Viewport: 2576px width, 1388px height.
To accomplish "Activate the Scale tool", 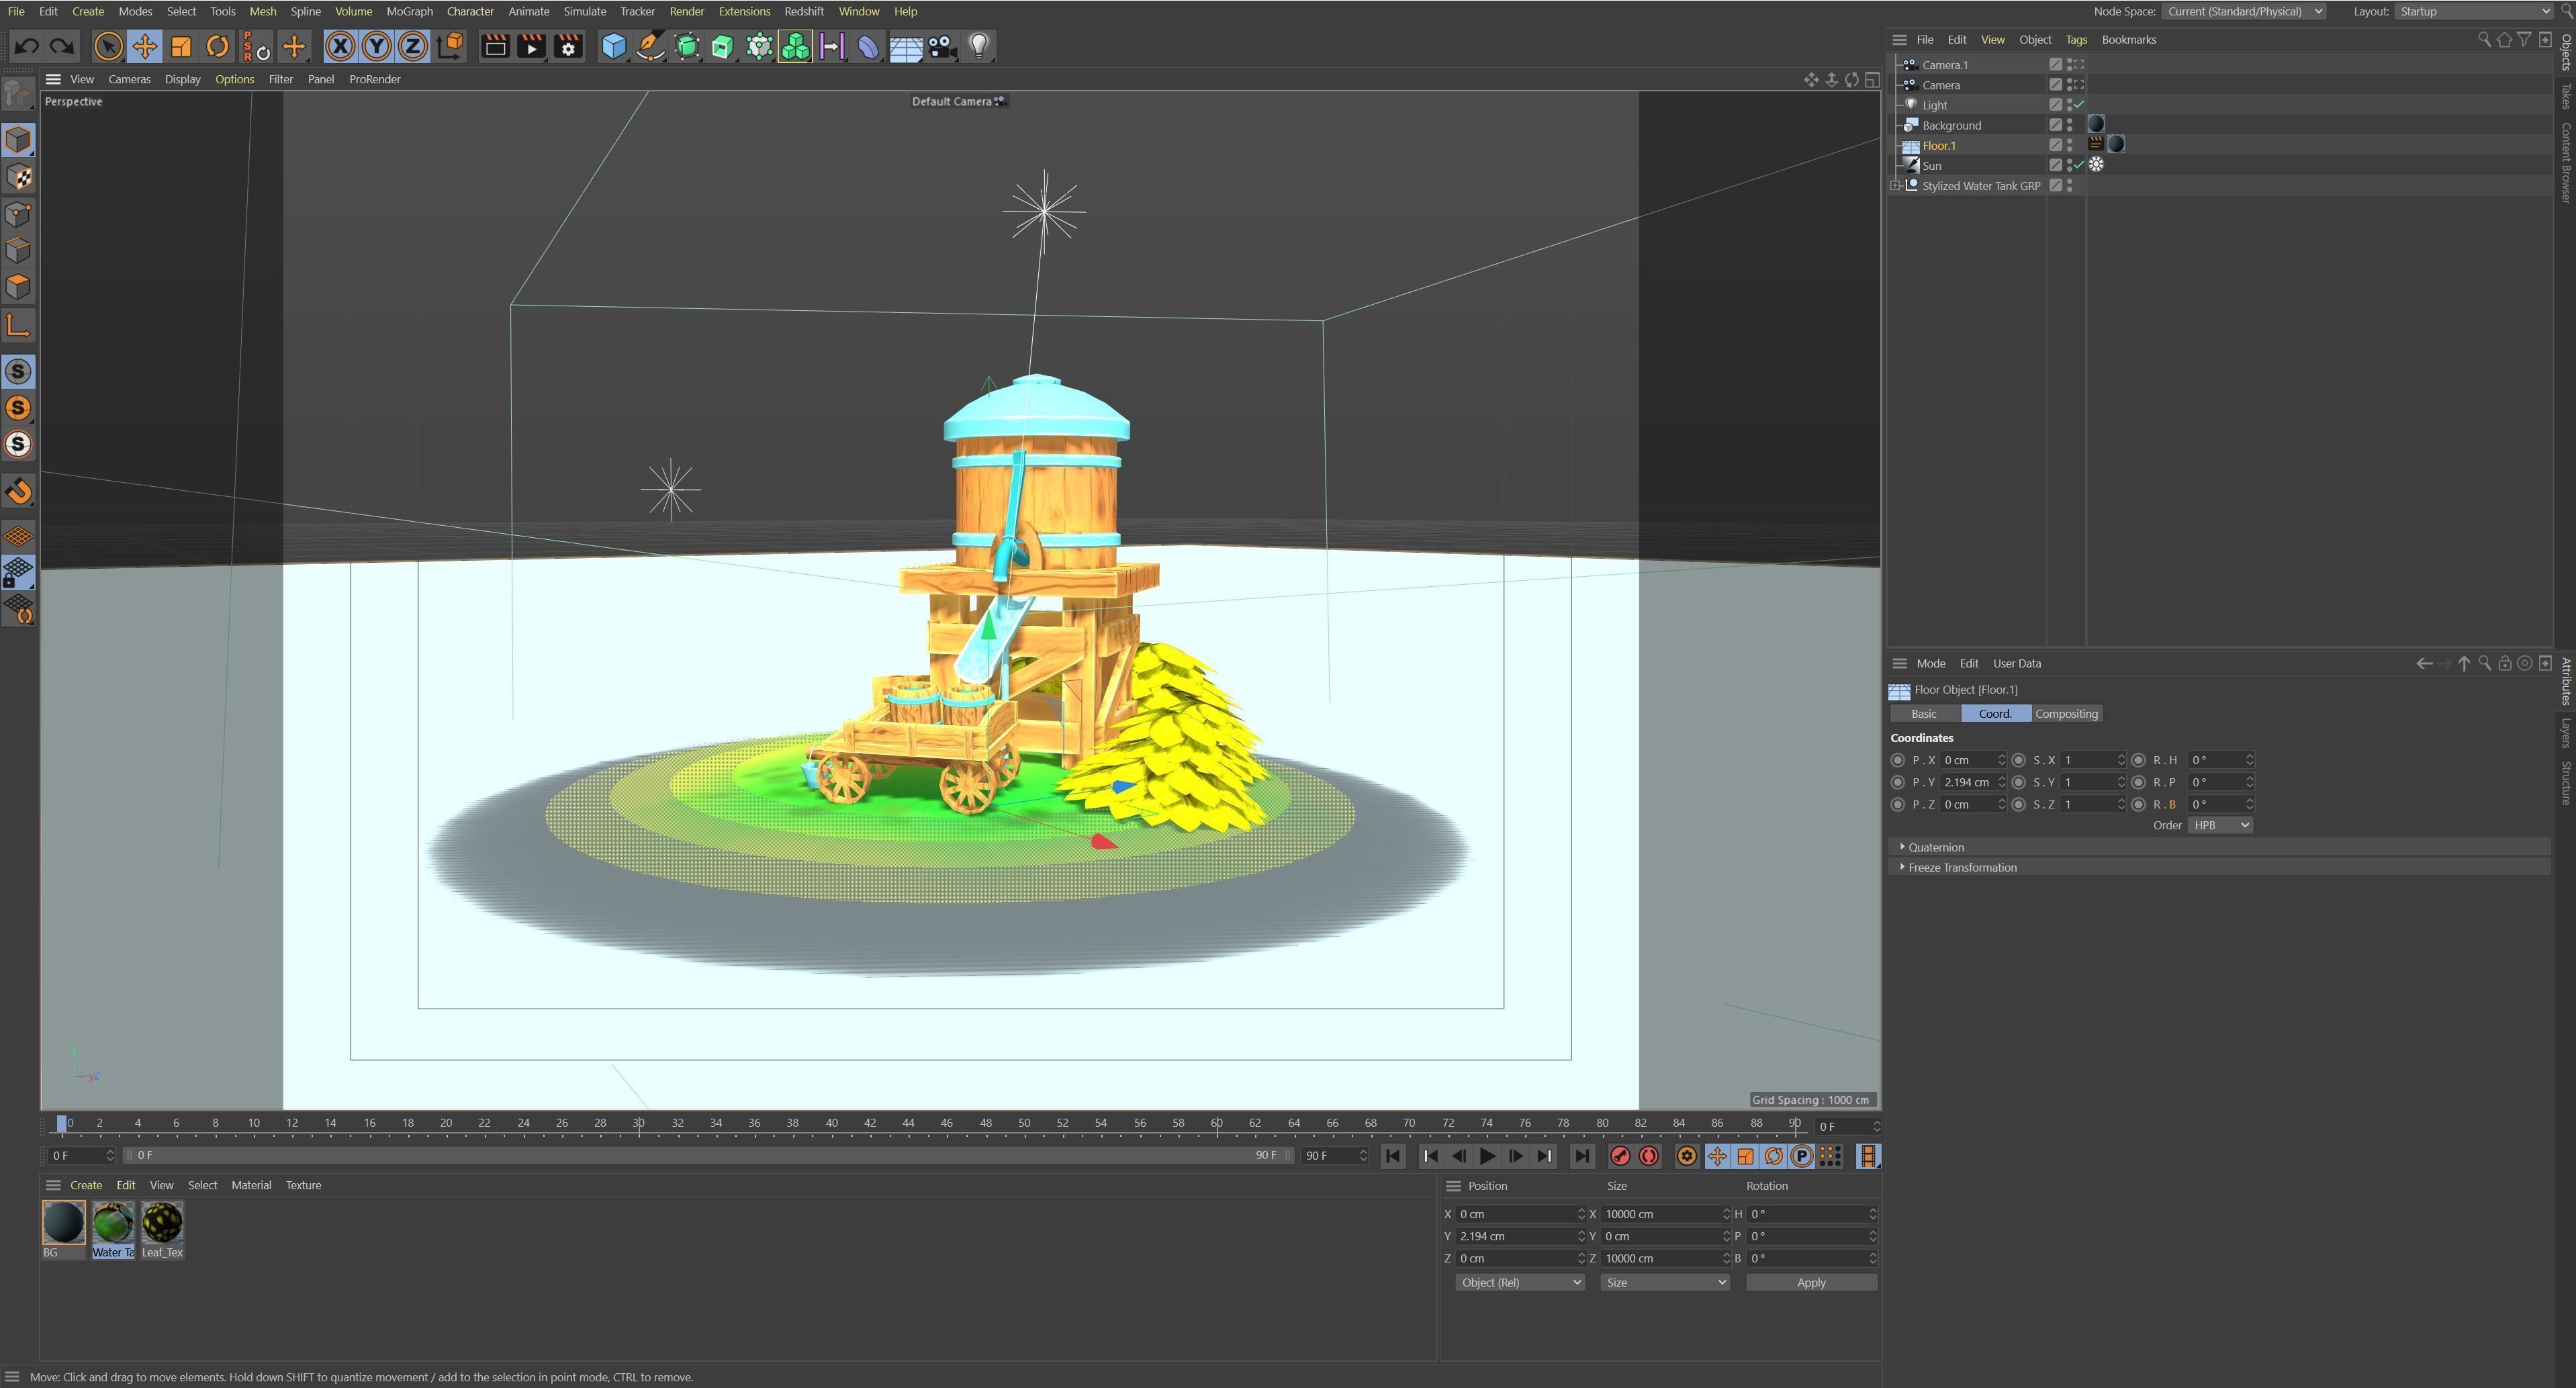I will pyautogui.click(x=181, y=46).
